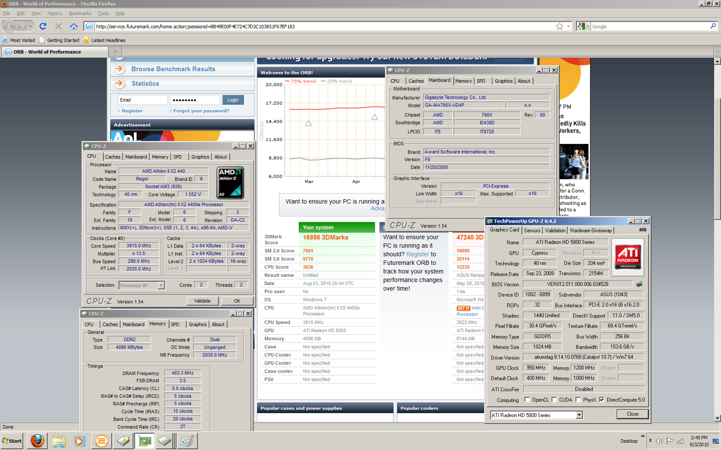Expand the Desktop toolbar chevron in taskbar

643,436
